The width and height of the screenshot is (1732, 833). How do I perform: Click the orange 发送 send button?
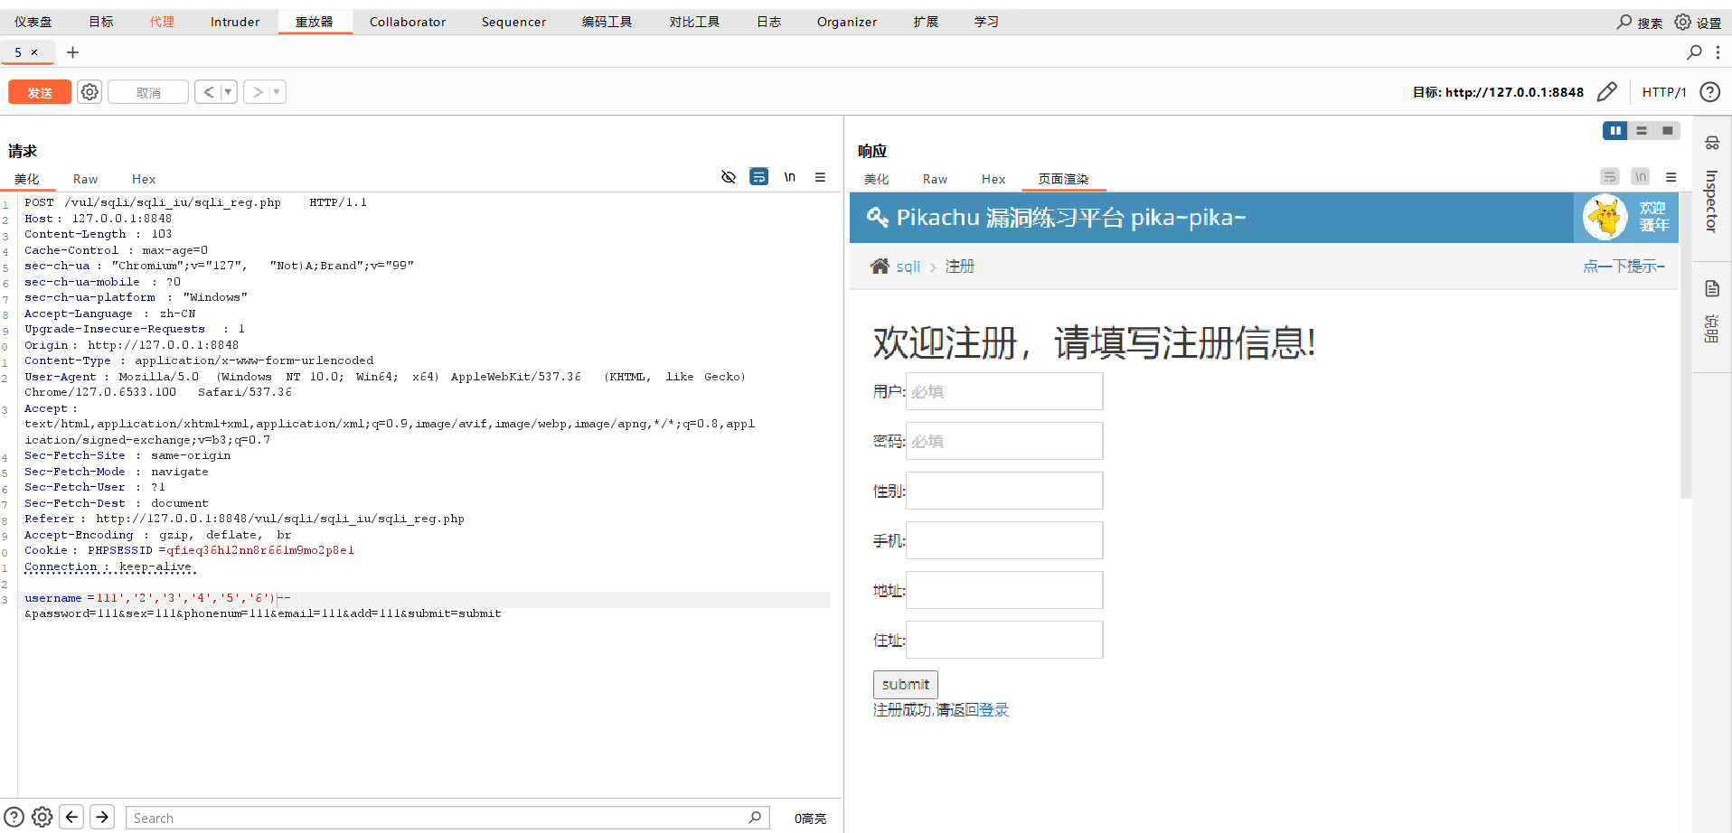click(40, 92)
